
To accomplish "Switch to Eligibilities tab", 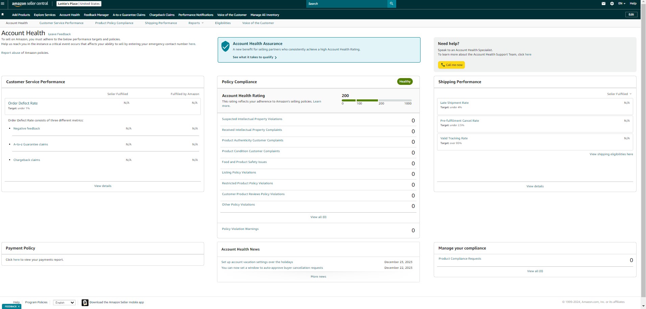I will click(223, 23).
